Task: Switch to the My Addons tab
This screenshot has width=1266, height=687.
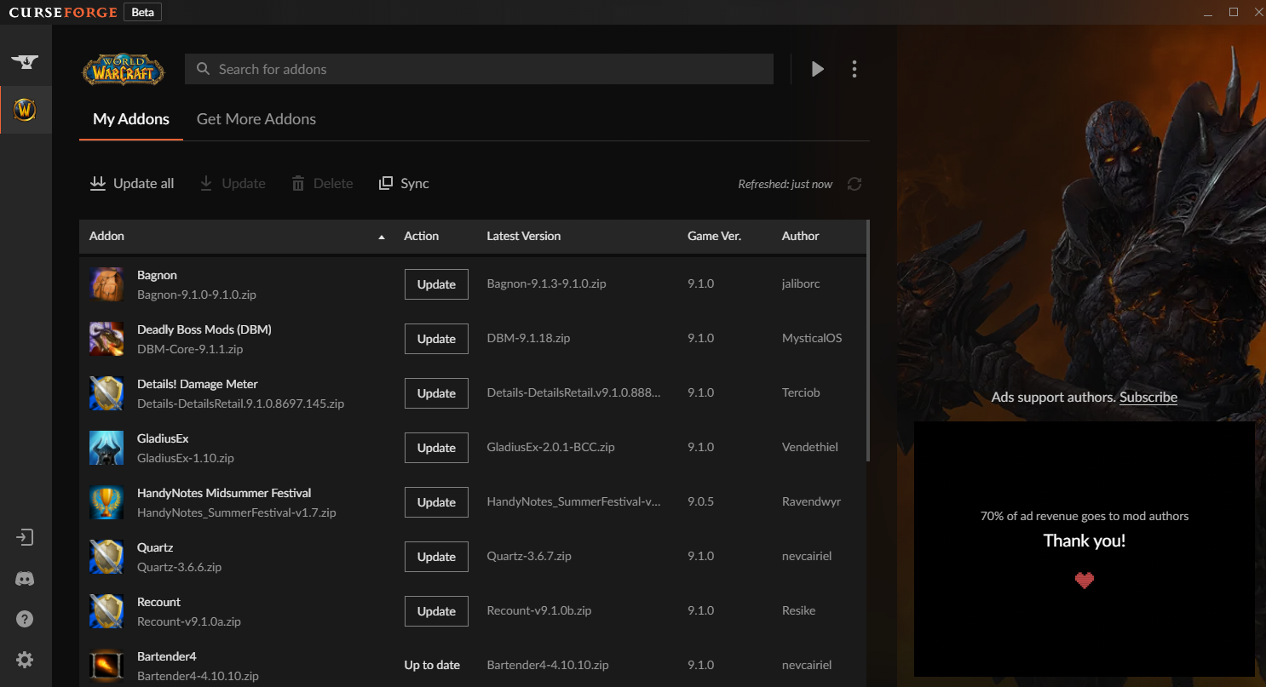Action: point(131,119)
